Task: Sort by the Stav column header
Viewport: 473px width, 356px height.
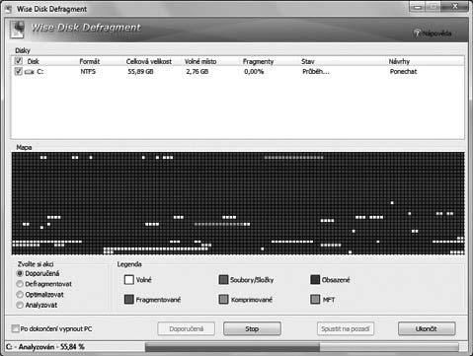Action: pyautogui.click(x=308, y=61)
